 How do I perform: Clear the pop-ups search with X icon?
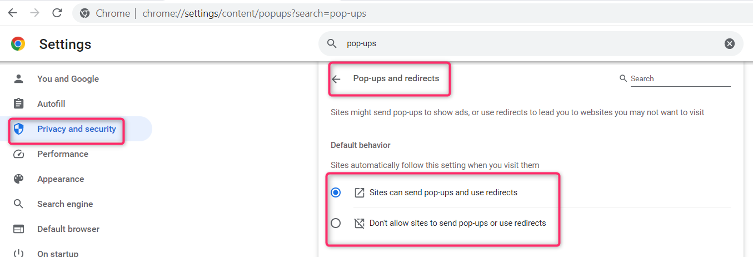730,43
